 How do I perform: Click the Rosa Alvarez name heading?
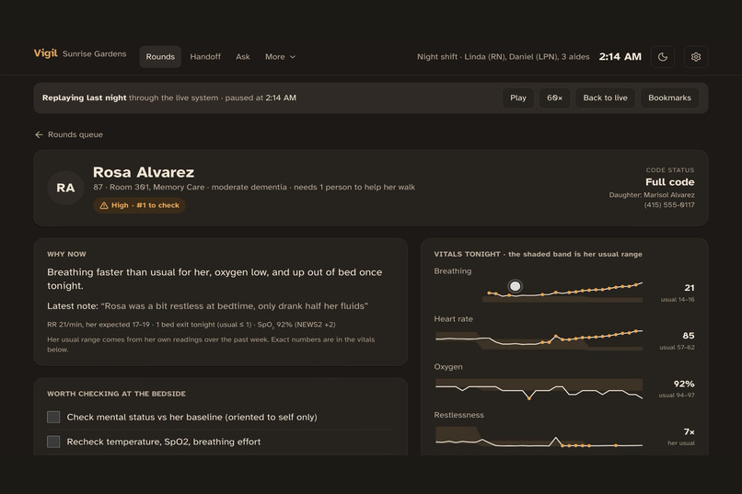[x=144, y=172]
